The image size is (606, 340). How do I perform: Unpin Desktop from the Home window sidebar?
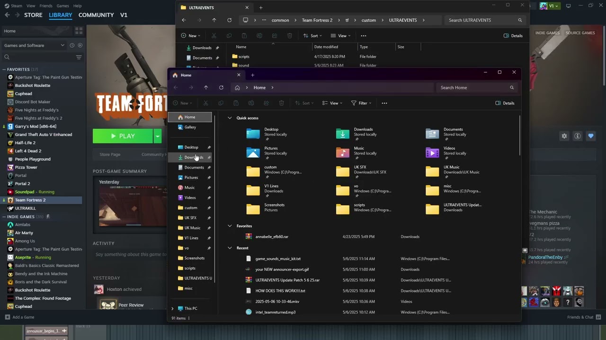pos(209,147)
